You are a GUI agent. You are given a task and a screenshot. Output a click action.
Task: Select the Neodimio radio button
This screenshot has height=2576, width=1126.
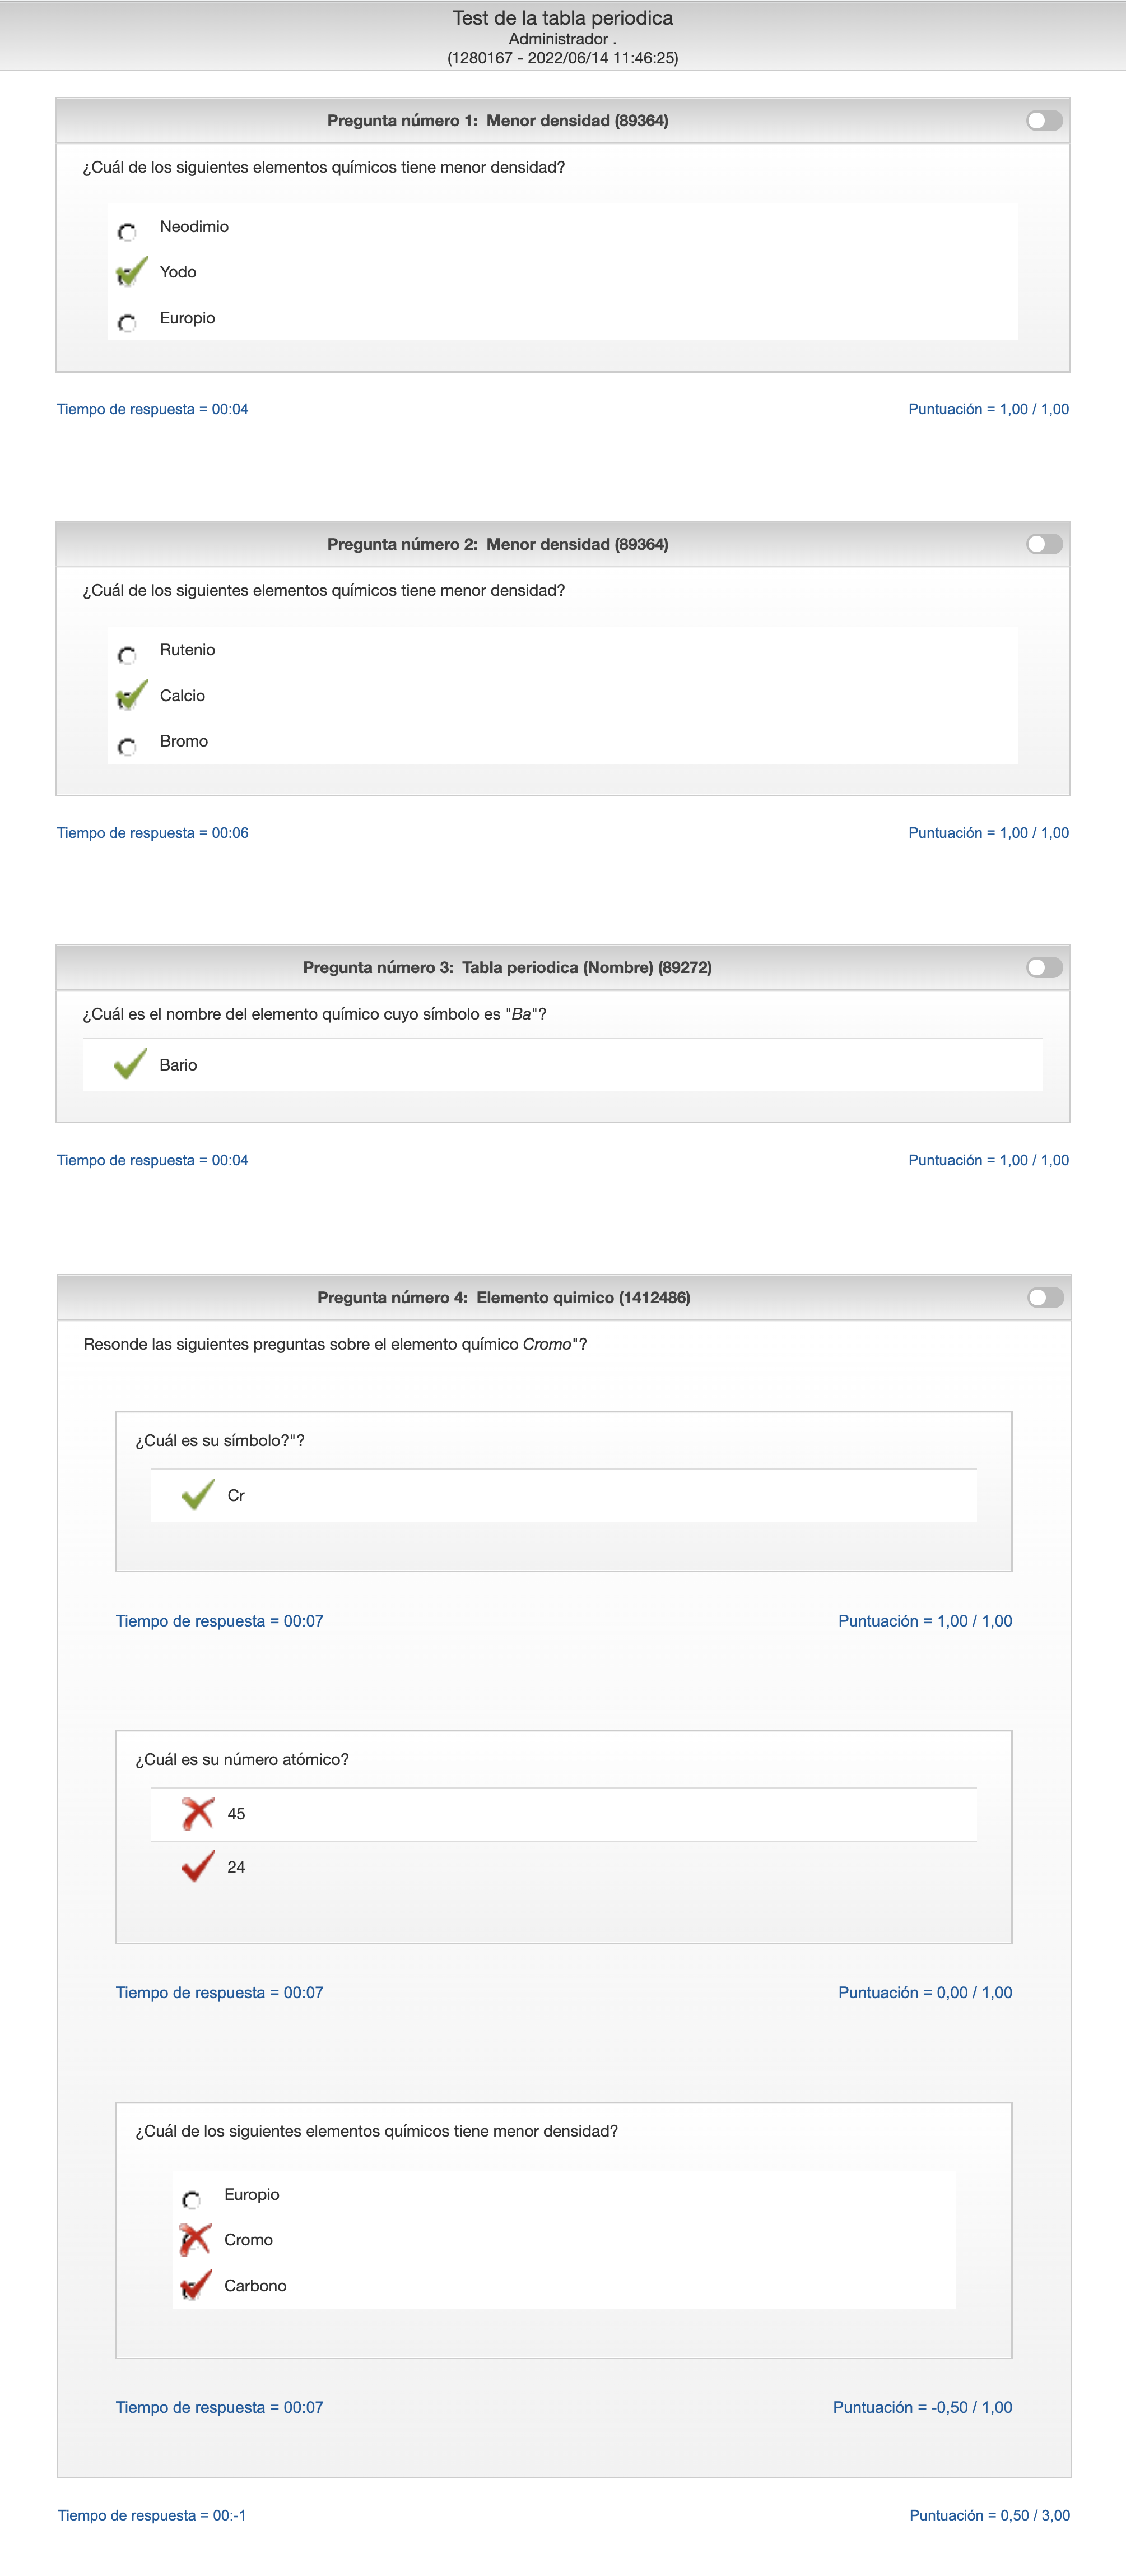[x=127, y=232]
